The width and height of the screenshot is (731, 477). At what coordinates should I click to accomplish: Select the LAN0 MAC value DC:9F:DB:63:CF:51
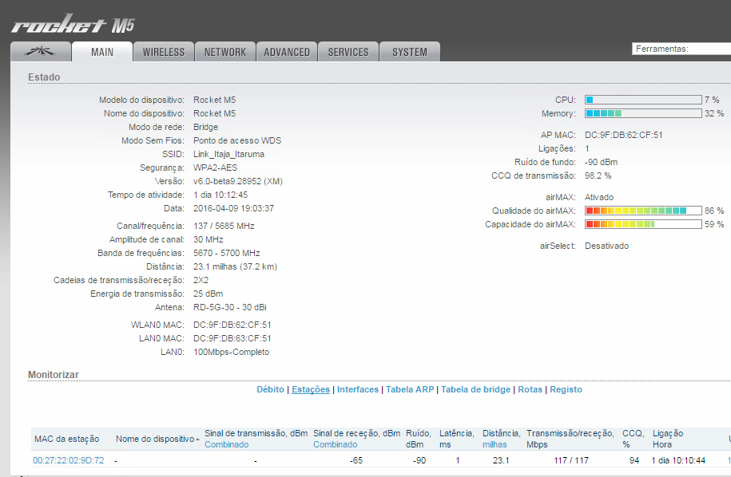point(232,338)
